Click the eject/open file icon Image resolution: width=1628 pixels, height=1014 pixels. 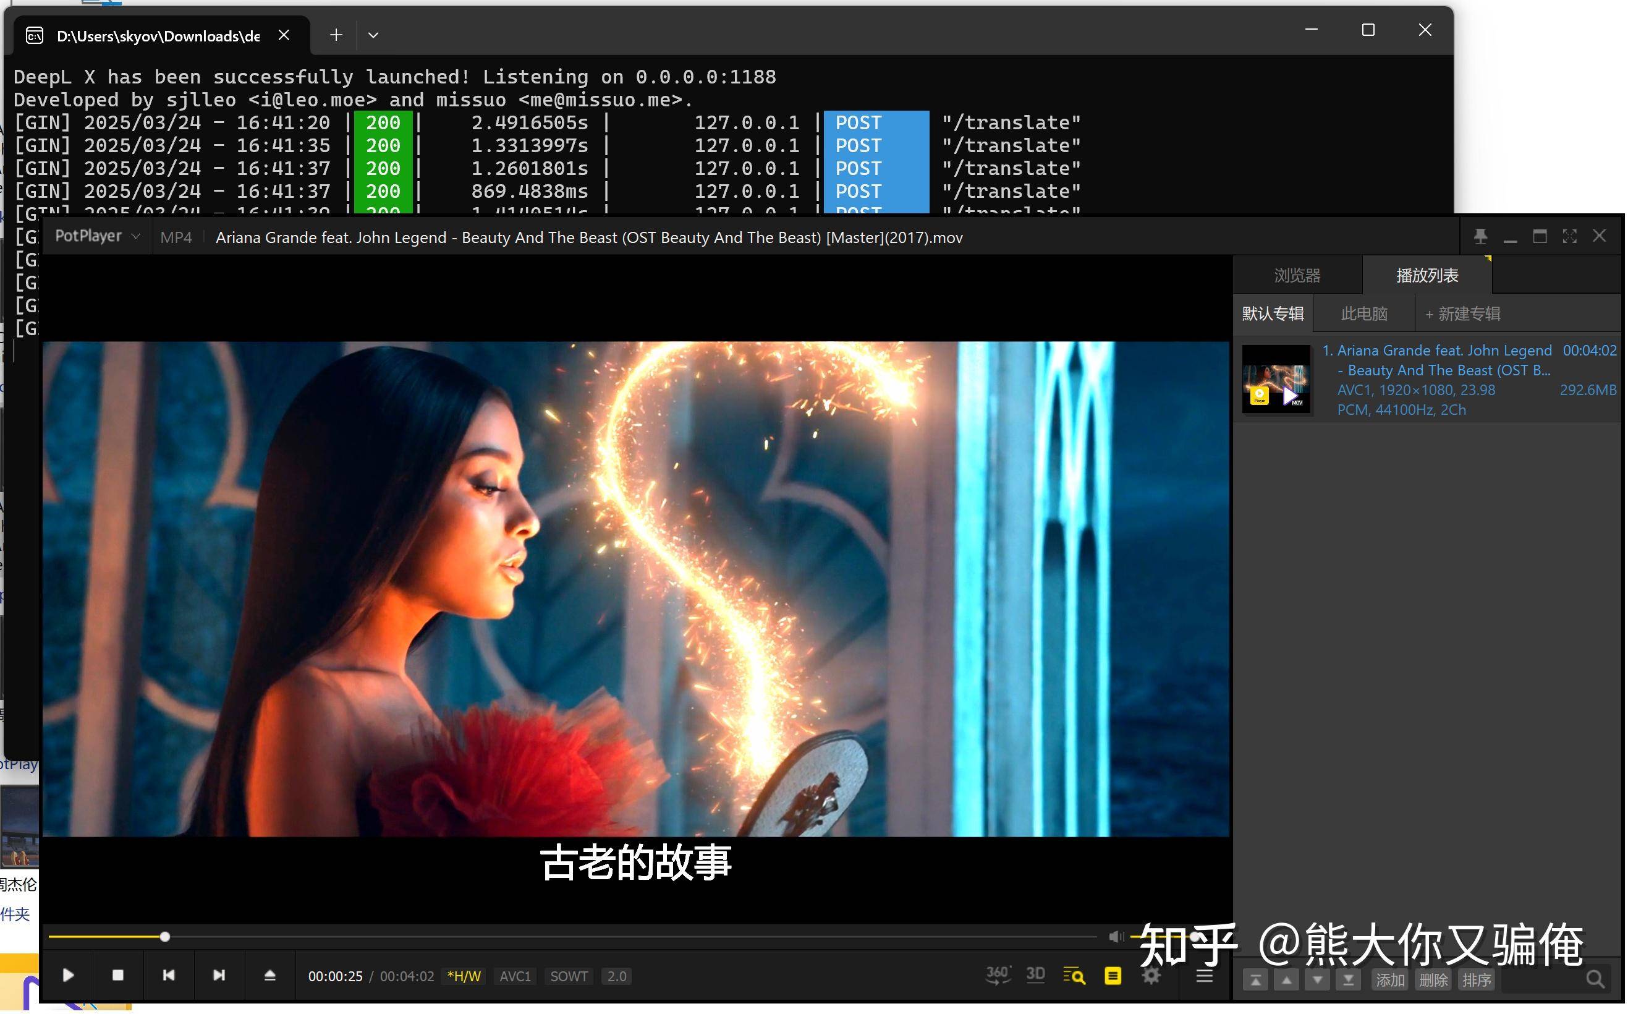(x=269, y=976)
